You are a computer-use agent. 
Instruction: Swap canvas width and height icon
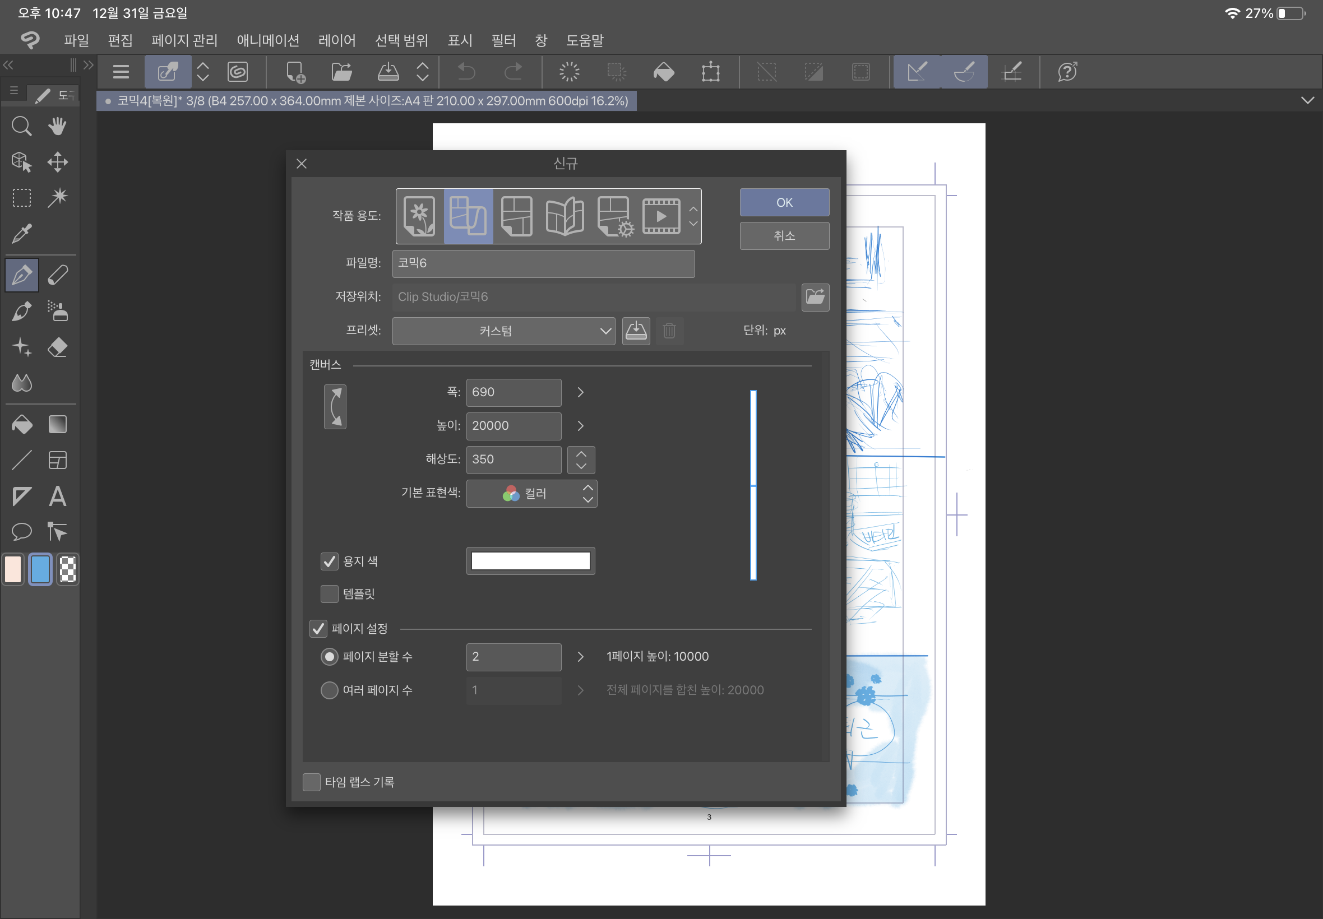(x=335, y=407)
